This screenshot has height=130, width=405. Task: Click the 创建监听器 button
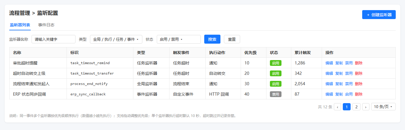point(379,15)
